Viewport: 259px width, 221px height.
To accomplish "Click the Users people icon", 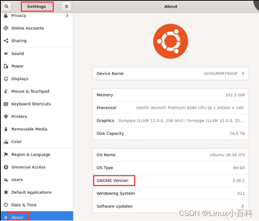I will 6,180.
